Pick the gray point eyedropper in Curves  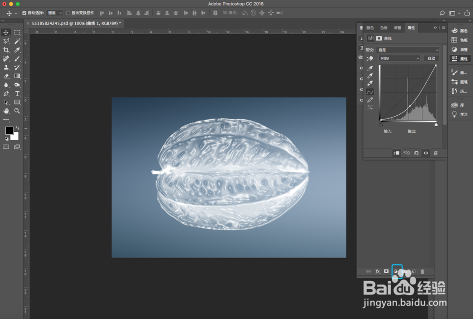tap(370, 76)
